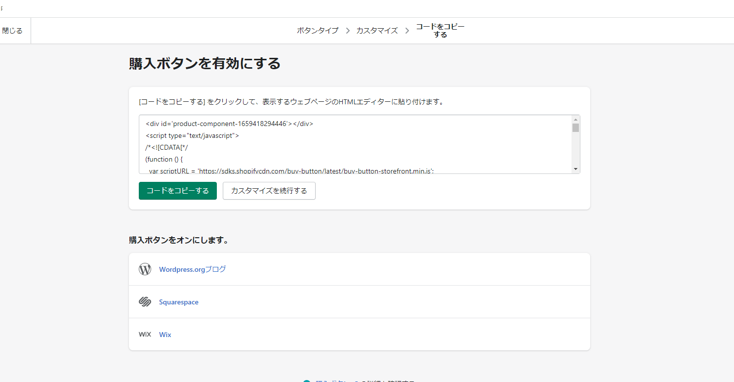
Task: Go back to the カスタマイズ step
Action: (377, 31)
